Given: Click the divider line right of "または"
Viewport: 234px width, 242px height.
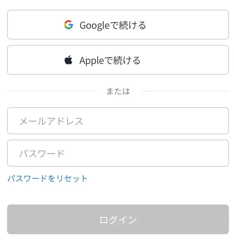Looking at the screenshot, I should pos(185,91).
